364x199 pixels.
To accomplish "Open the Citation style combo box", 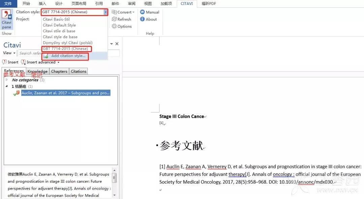I will pos(74,12).
